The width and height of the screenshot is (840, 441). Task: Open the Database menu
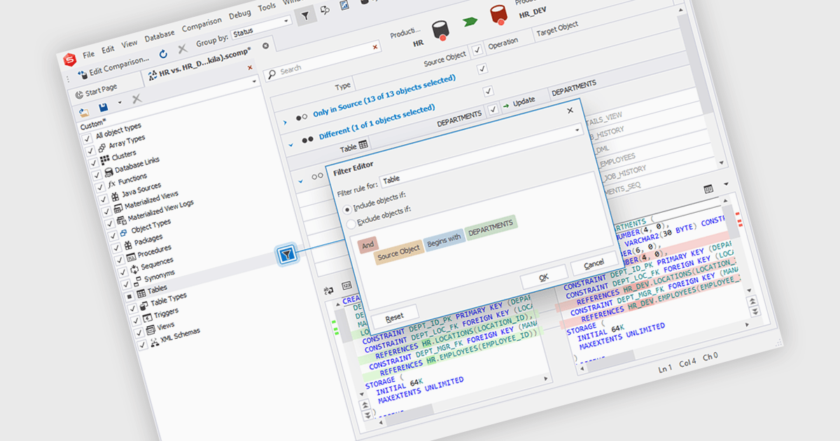point(160,36)
